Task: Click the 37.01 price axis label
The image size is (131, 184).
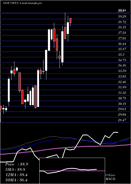Action: coord(122,38)
